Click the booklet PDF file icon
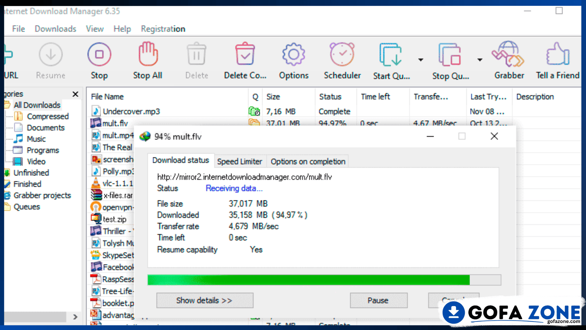 point(96,303)
